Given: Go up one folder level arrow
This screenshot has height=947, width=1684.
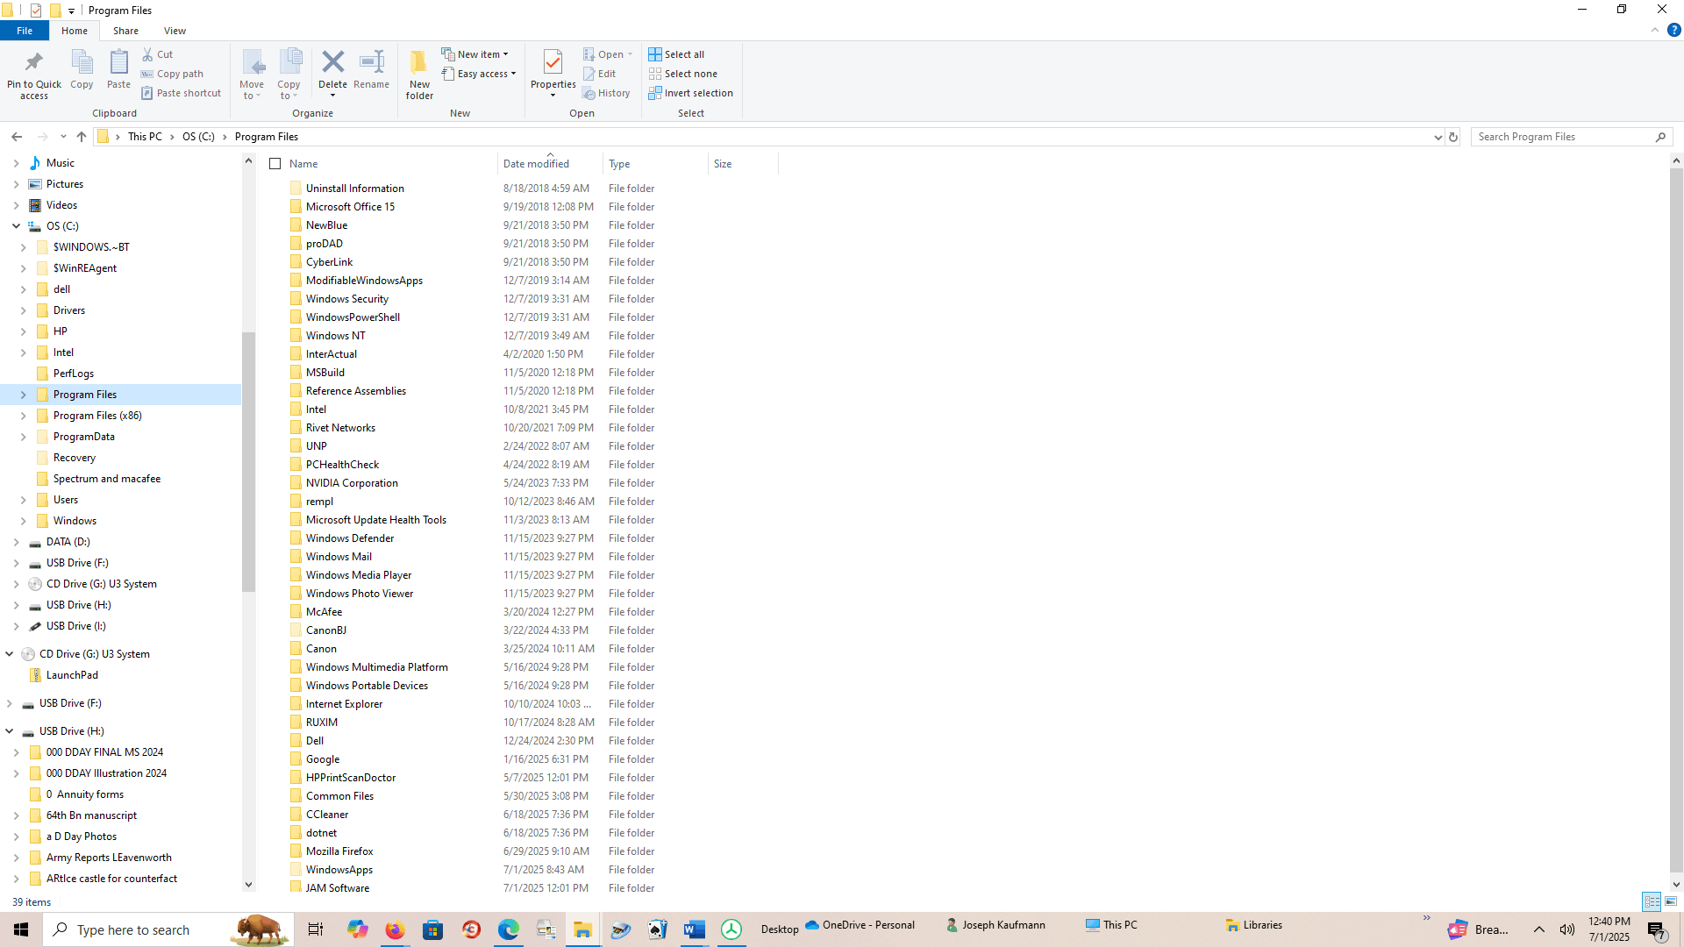Looking at the screenshot, I should pos(82,137).
